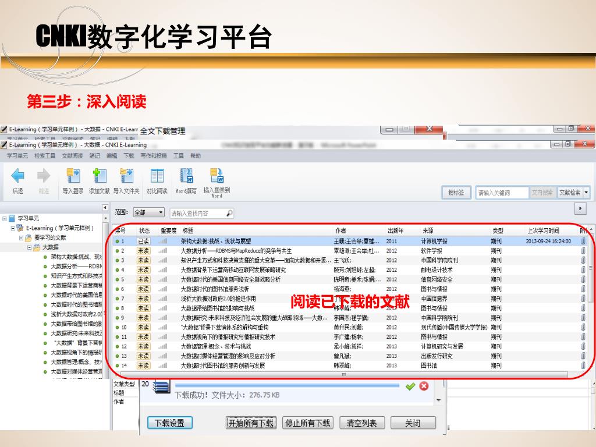Open the 检索工具 menu
The image size is (596, 447).
coord(45,156)
